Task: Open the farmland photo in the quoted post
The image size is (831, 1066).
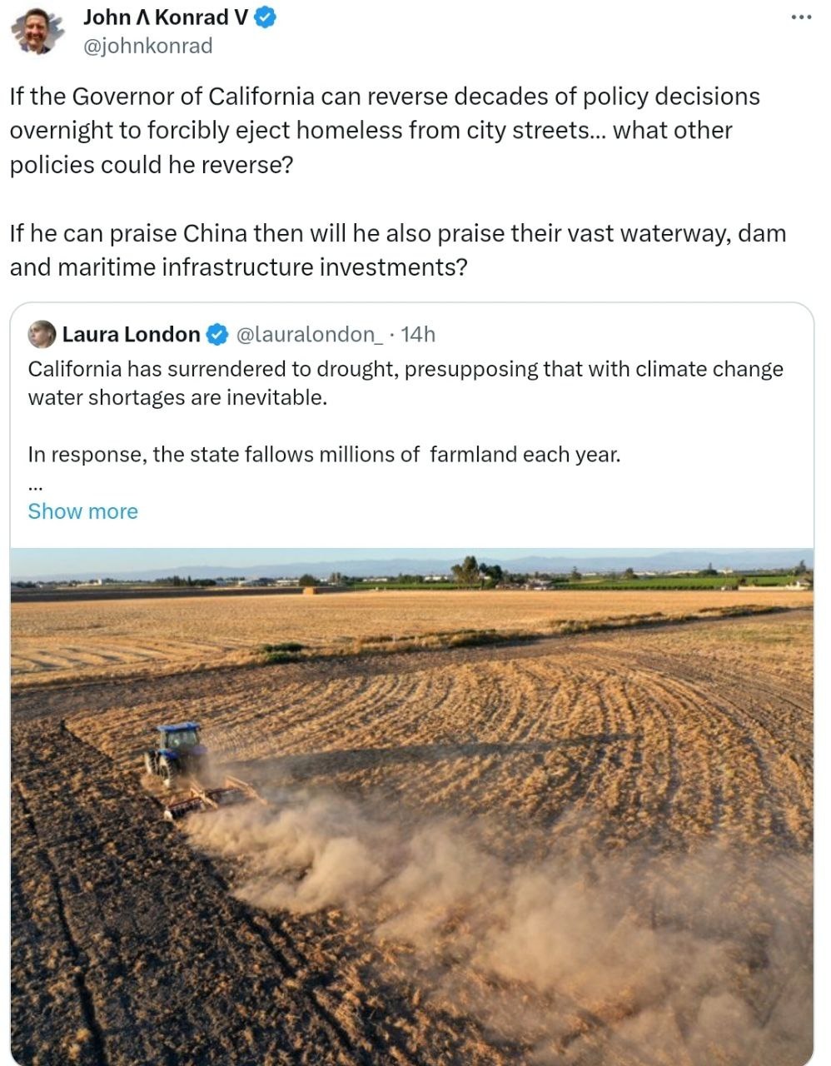Action: [x=412, y=806]
